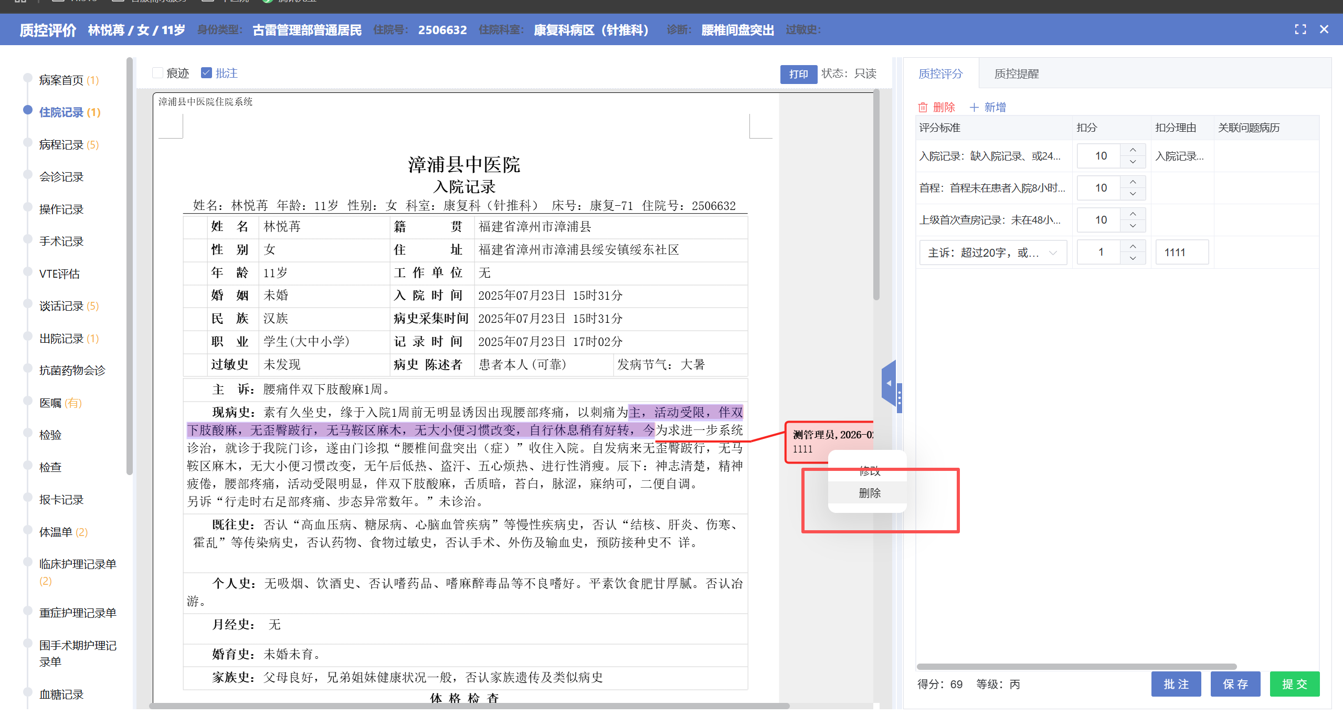Increase 入院记录 deduction with up arrow

point(1133,150)
